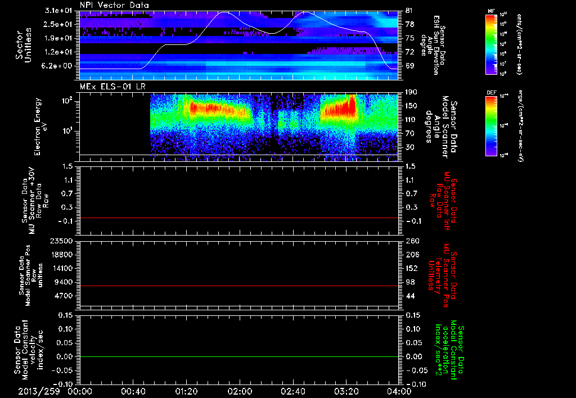Click the 02:00 time tick label

240,391
